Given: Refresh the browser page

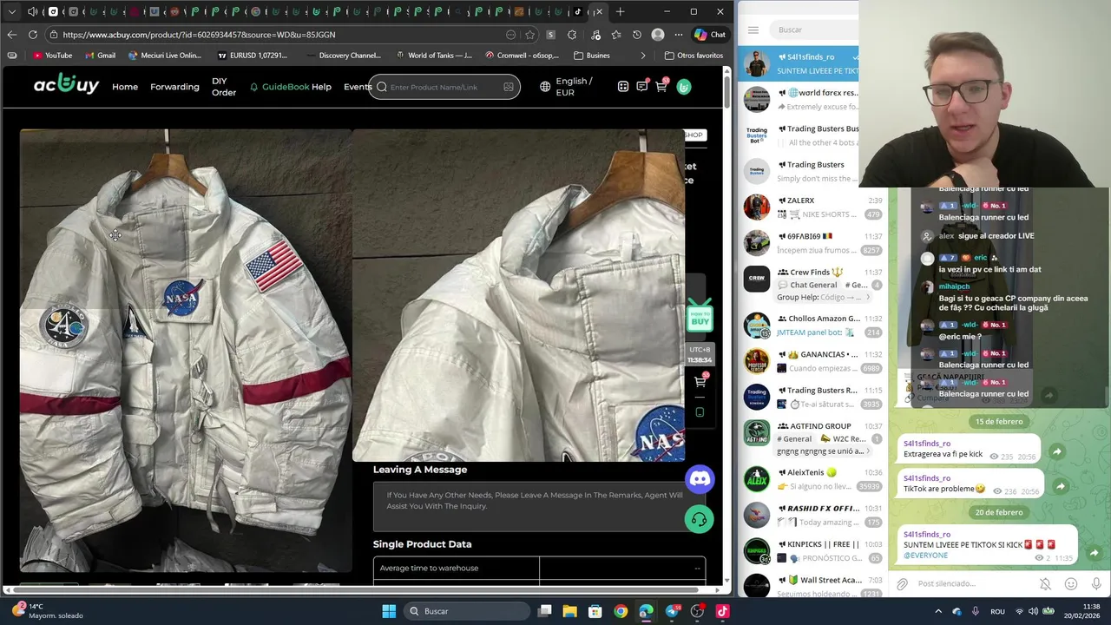Looking at the screenshot, I should (33, 35).
